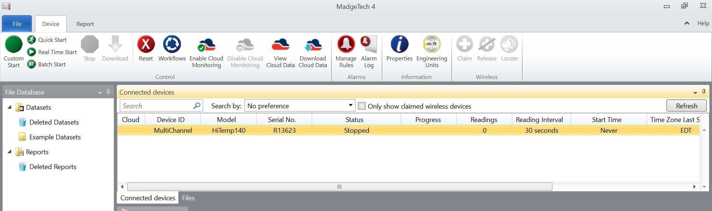Click the horizontal scrollbar thumb
Screen dimensions: 712x211
click(x=340, y=187)
